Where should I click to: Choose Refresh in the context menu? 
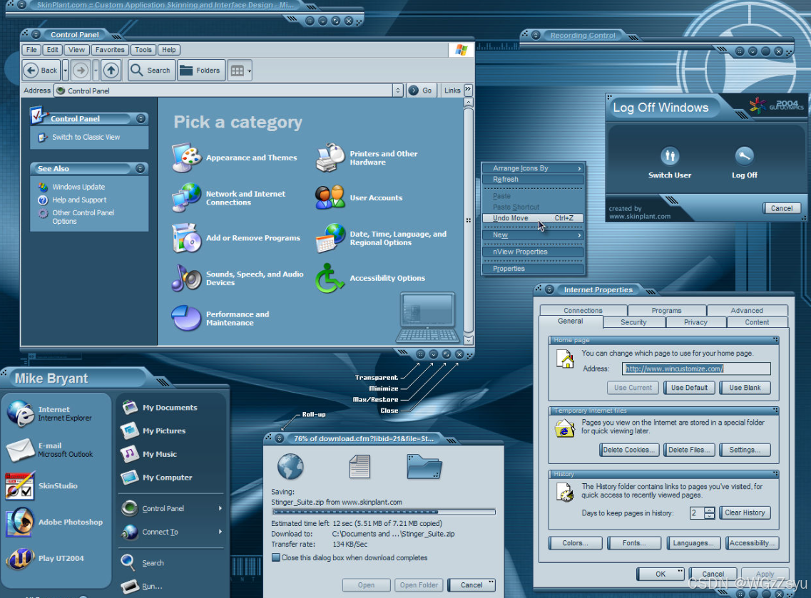pyautogui.click(x=534, y=180)
